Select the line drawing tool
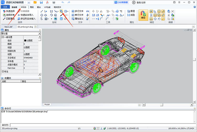The width and height of the screenshot is (197, 132). click(42, 11)
